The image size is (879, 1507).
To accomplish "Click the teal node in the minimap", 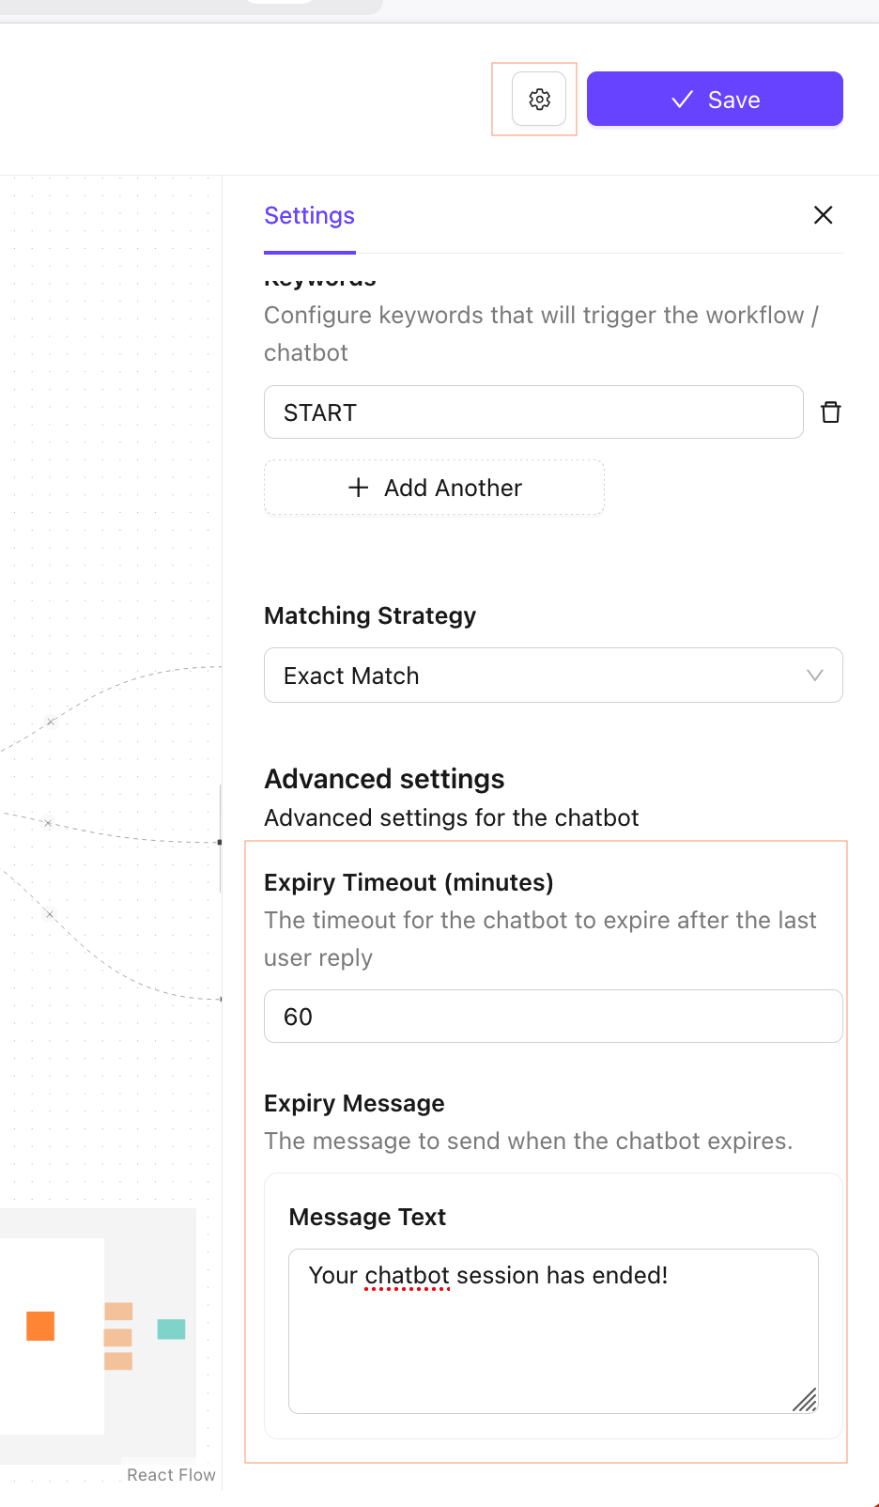I will [171, 1328].
